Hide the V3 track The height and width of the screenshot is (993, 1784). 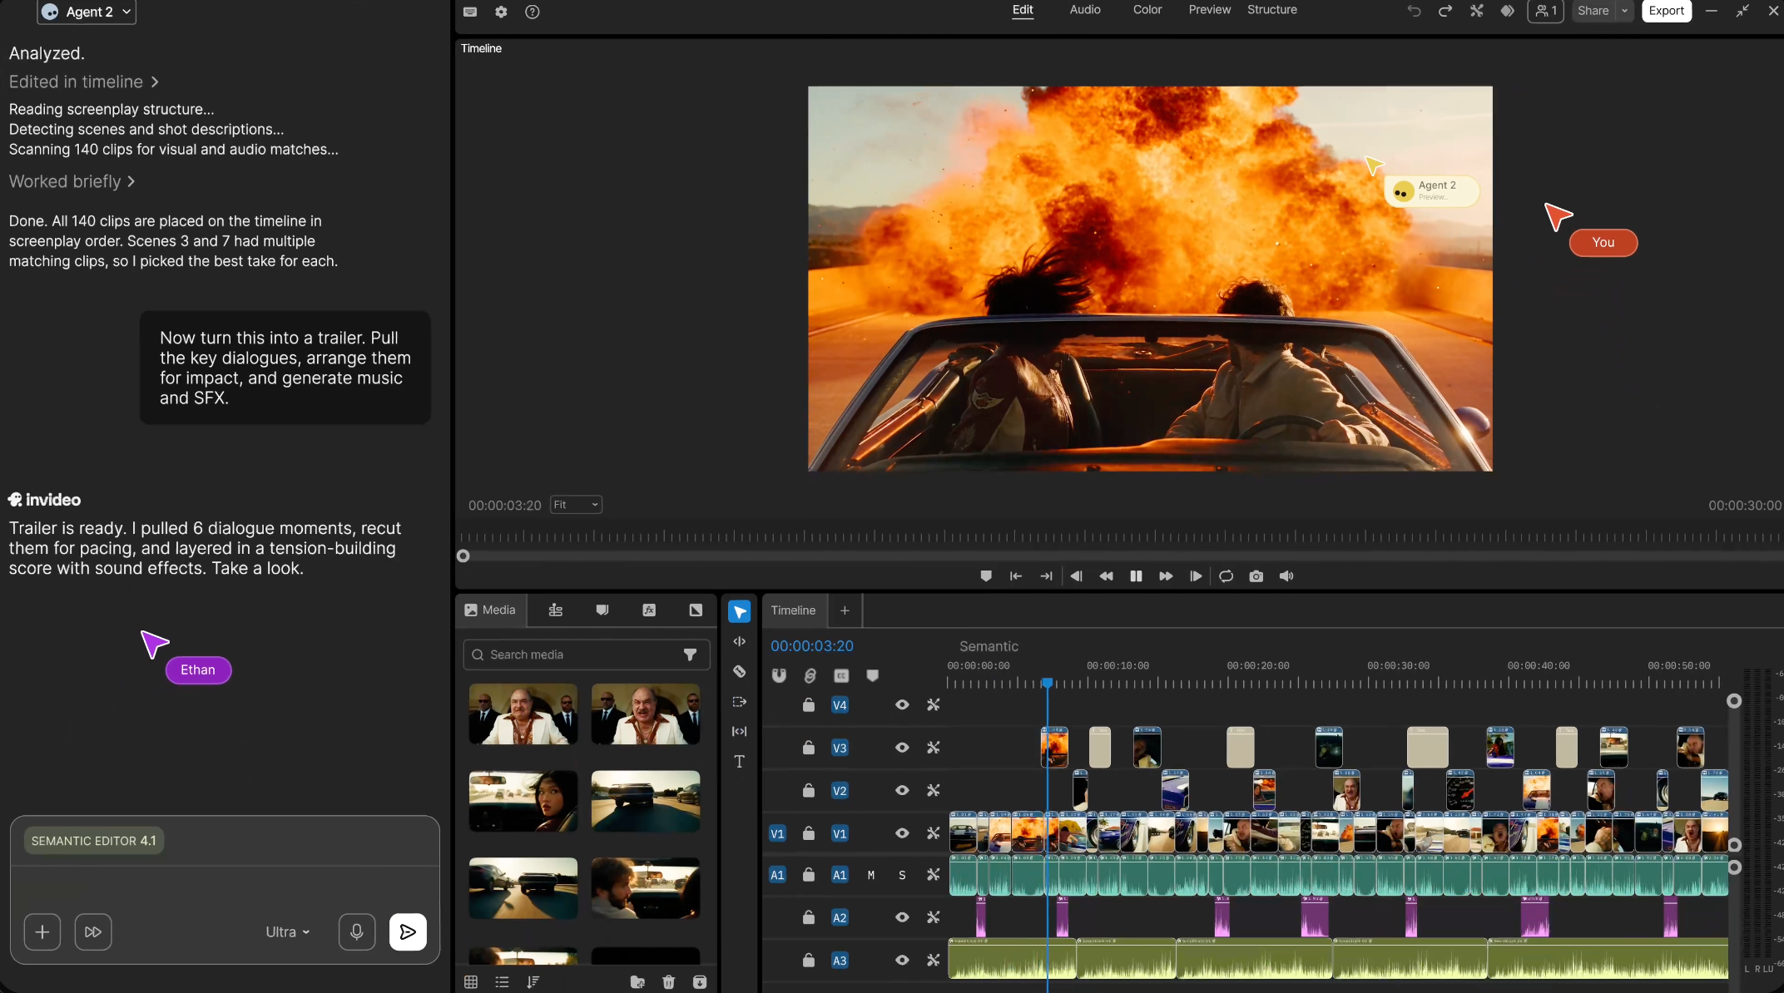[902, 748]
